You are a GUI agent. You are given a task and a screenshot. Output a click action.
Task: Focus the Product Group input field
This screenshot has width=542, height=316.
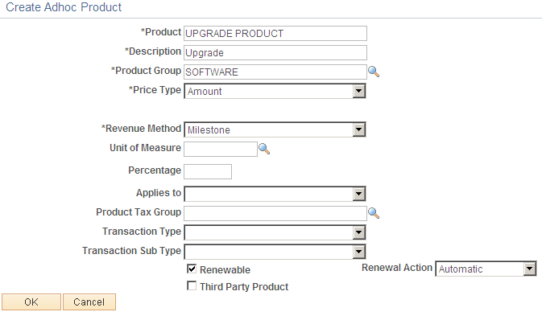click(275, 72)
